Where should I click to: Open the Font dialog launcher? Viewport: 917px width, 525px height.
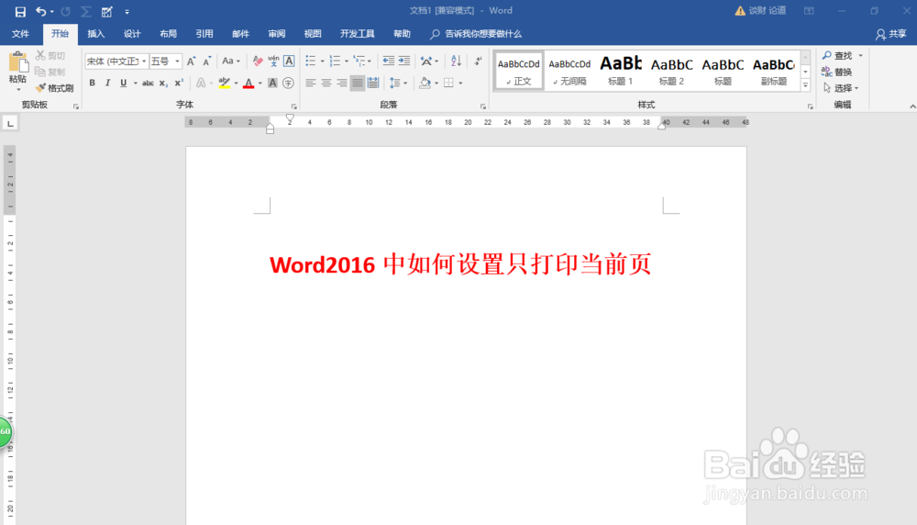(294, 106)
